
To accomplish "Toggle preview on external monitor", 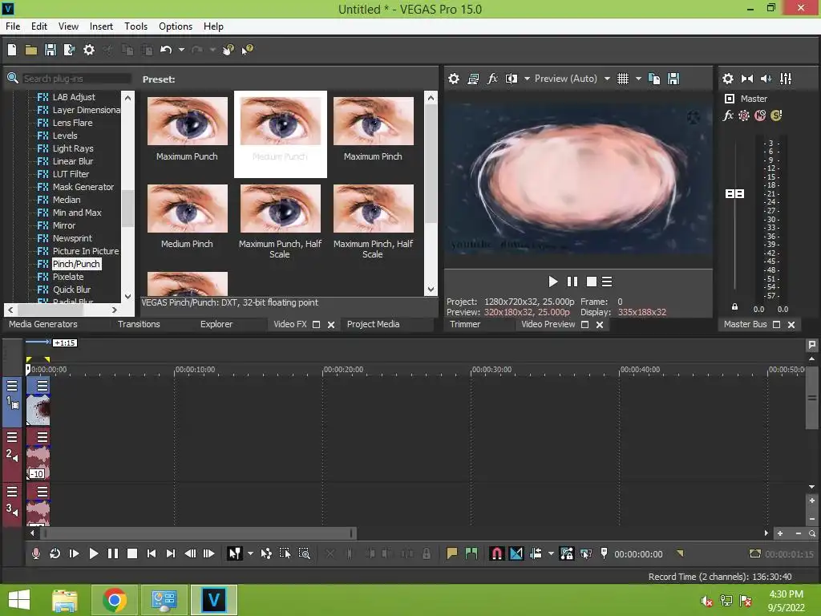I will (x=473, y=79).
